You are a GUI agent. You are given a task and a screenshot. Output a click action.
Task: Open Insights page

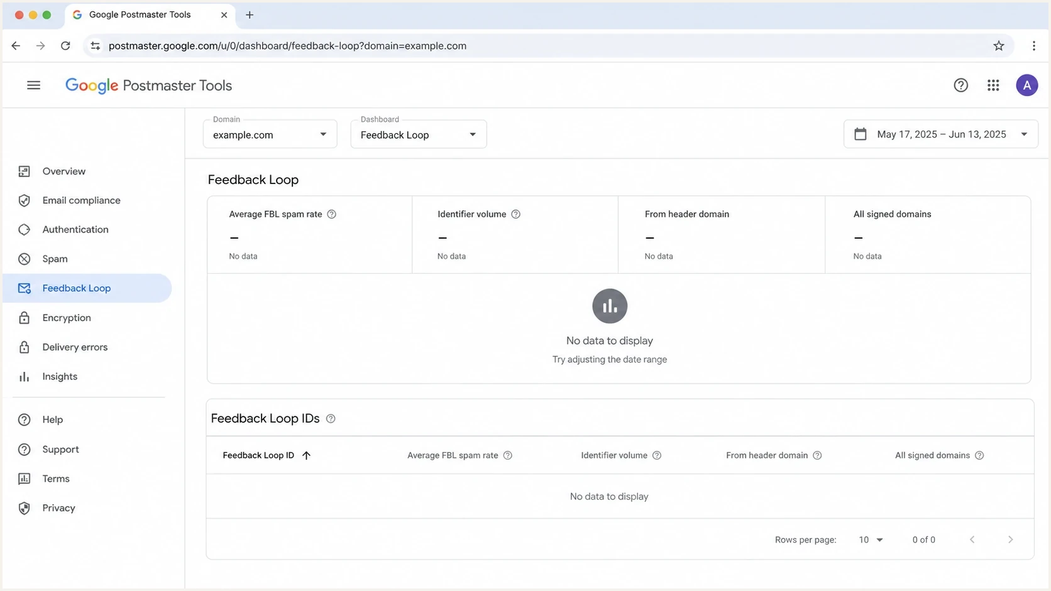[88, 377]
